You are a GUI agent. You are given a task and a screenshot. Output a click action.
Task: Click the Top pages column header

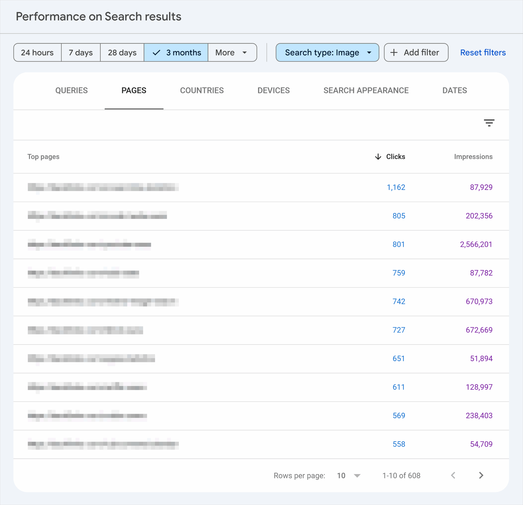43,156
